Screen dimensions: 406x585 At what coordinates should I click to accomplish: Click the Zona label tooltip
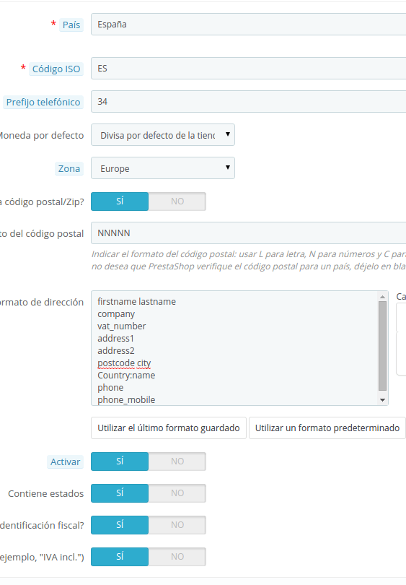pos(69,168)
